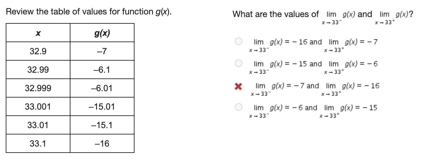Click the "What are the values of" question text
423x165 pixels.
pyautogui.click(x=276, y=14)
